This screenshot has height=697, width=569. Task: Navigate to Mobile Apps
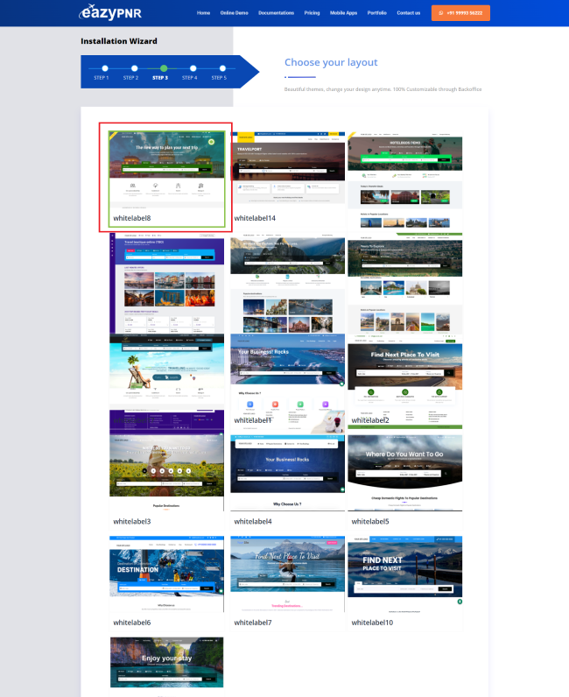[344, 13]
